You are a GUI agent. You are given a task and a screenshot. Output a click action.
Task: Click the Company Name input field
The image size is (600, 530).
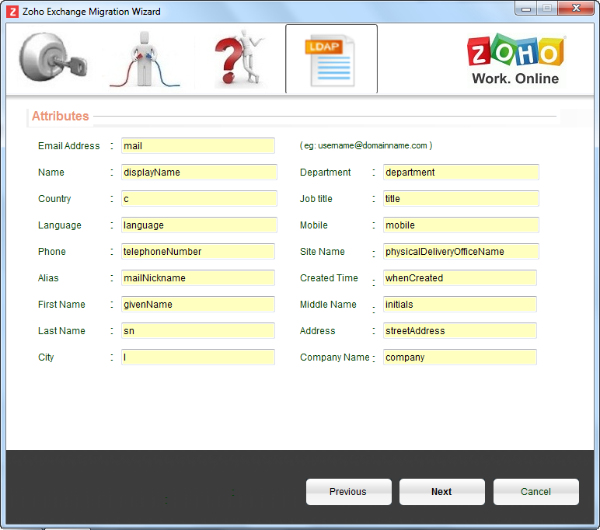click(x=459, y=357)
